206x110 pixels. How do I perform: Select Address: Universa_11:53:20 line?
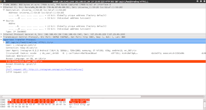coord(36,13)
